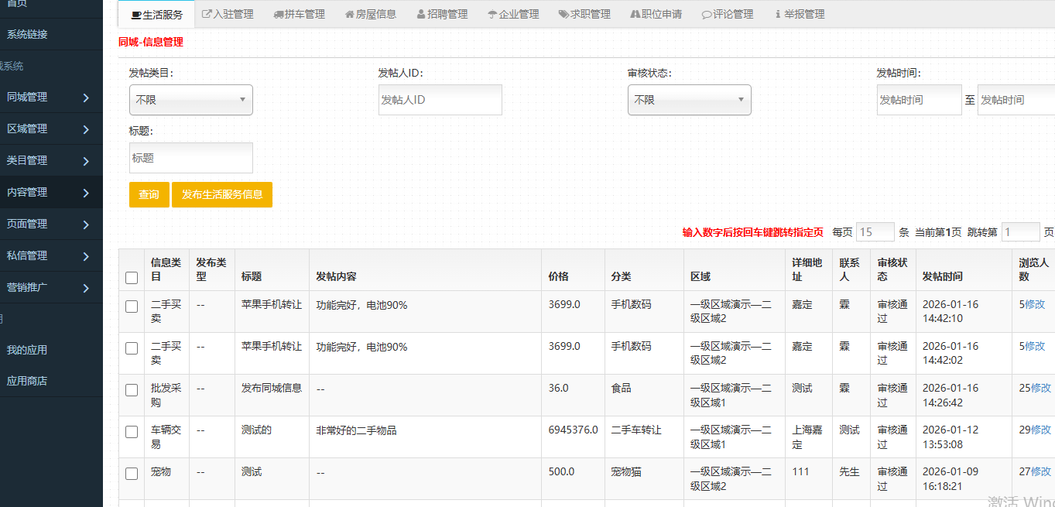
Task: Tick the checkbox for the 宠物 row
Action: [x=132, y=474]
